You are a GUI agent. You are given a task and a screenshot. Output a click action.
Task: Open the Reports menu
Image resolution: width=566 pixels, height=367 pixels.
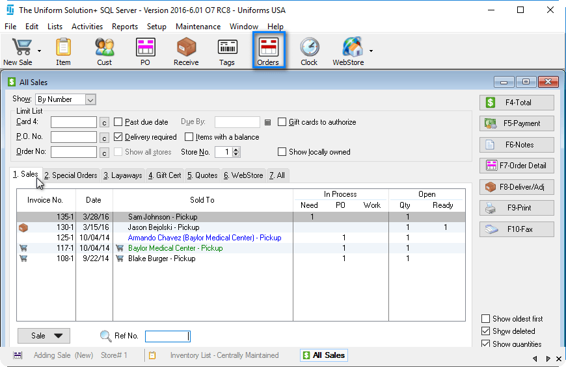[125, 27]
